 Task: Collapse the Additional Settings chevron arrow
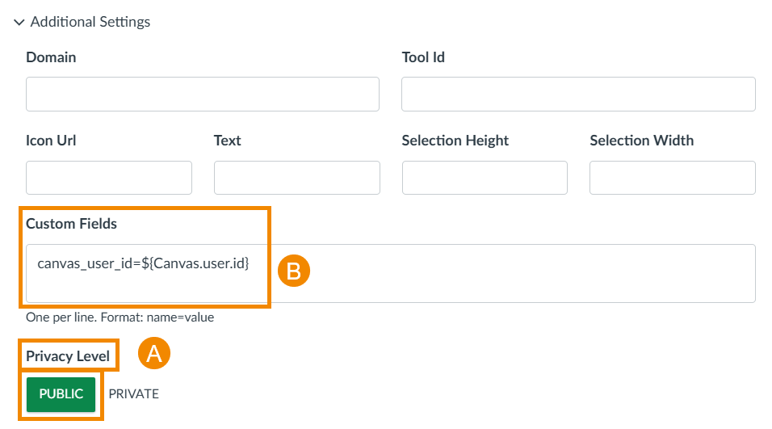tap(19, 23)
